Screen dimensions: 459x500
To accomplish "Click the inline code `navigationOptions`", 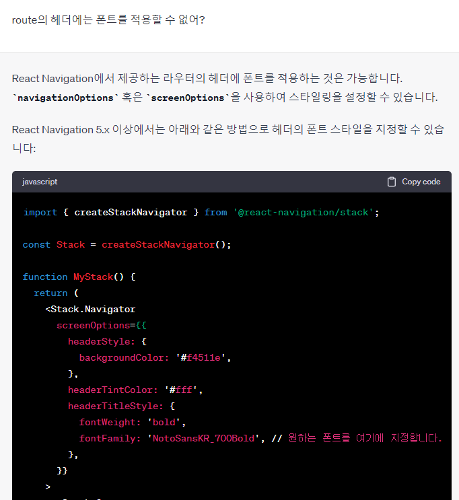I will click(x=65, y=98).
